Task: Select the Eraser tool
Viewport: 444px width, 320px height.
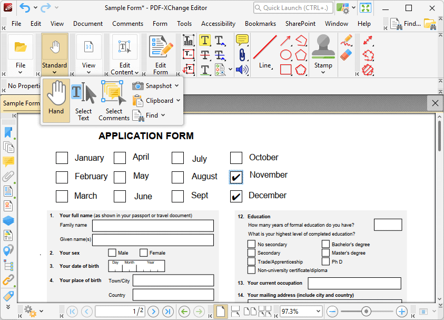Action: [x=346, y=55]
